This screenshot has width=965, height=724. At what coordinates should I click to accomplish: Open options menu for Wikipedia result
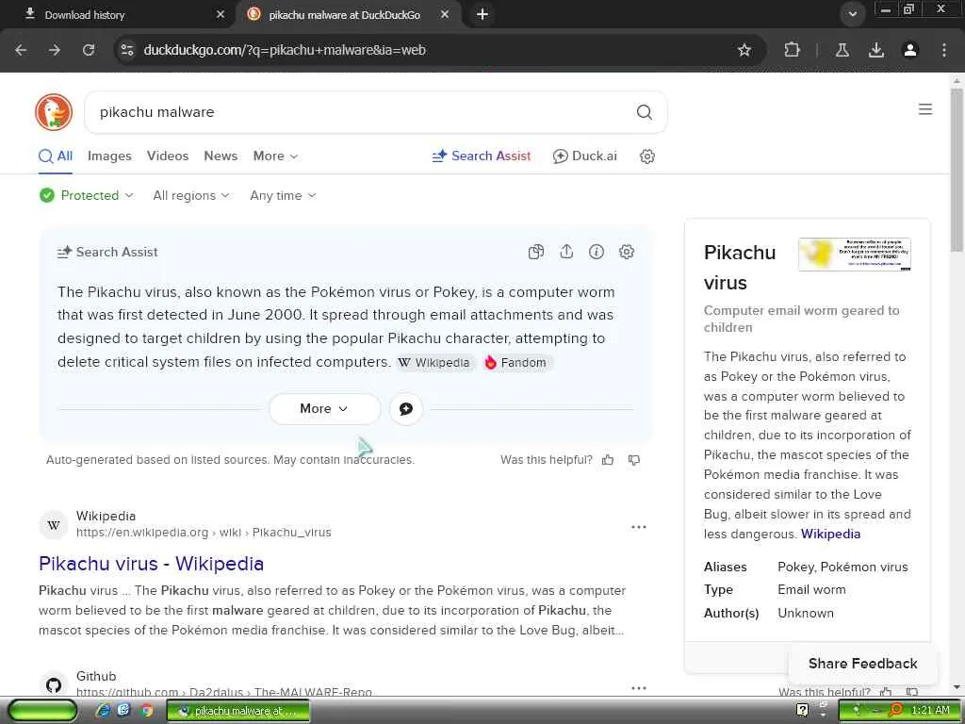[x=639, y=527]
